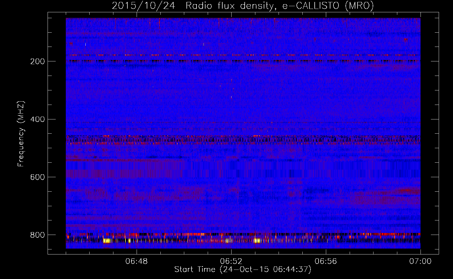Click the plot title '2015/10/24 Radio flux density'
453x279 pixels.
tap(243, 6)
